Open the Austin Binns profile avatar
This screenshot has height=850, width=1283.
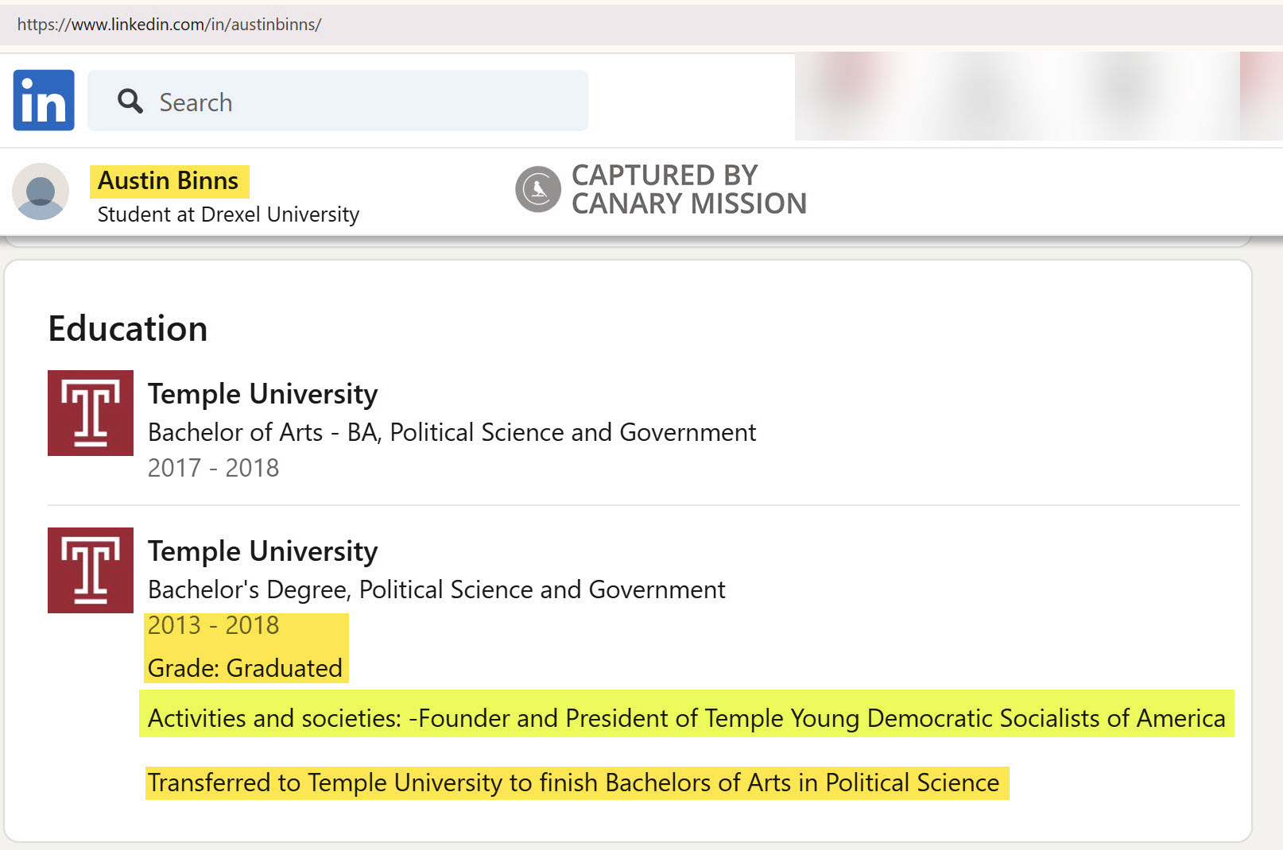click(x=41, y=191)
